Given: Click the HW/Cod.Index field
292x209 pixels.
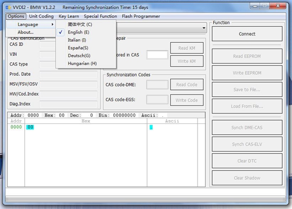Looking at the screenshot, I should tap(69, 94).
